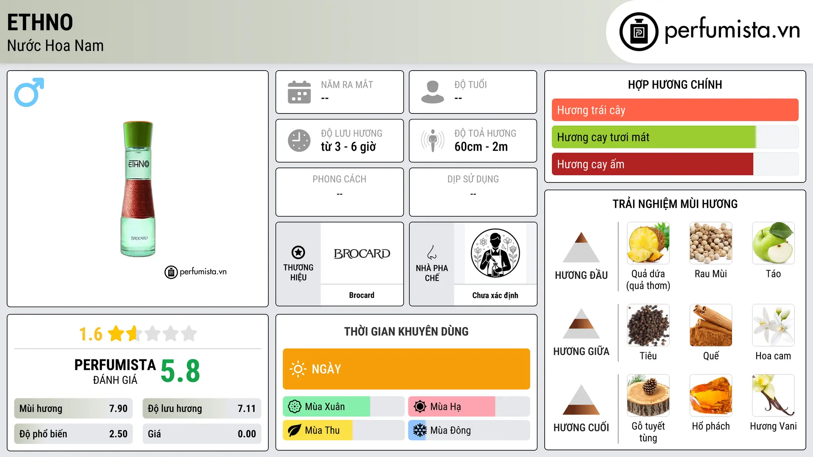
Task: Click the Quả dứa (quả thơm) note label
Action: point(648,280)
